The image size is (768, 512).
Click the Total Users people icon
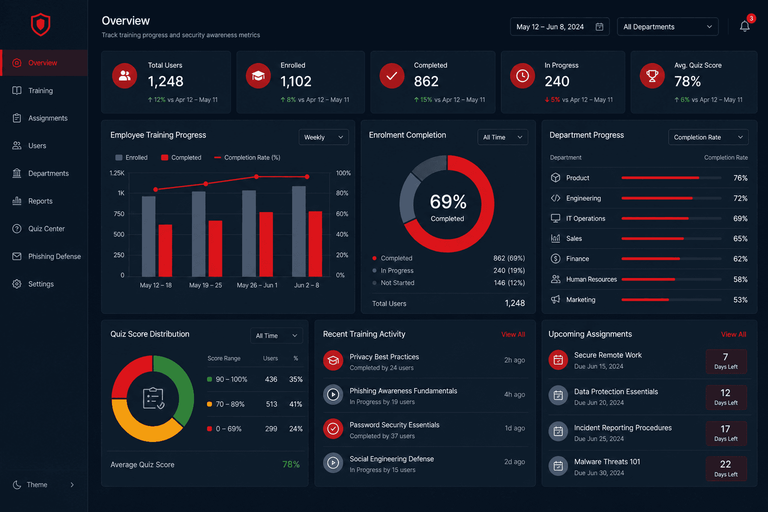[124, 75]
